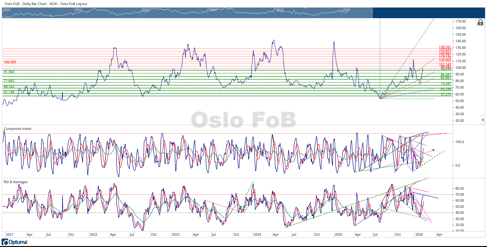487x247 pixels.
Task: Click the Oslo FoB watermark text
Action: coord(243,120)
